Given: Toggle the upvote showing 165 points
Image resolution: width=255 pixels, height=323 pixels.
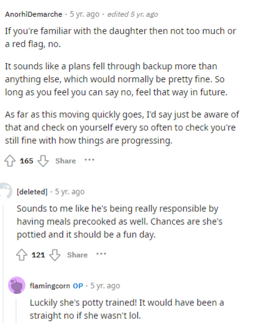Looking at the screenshot, I should (x=10, y=161).
